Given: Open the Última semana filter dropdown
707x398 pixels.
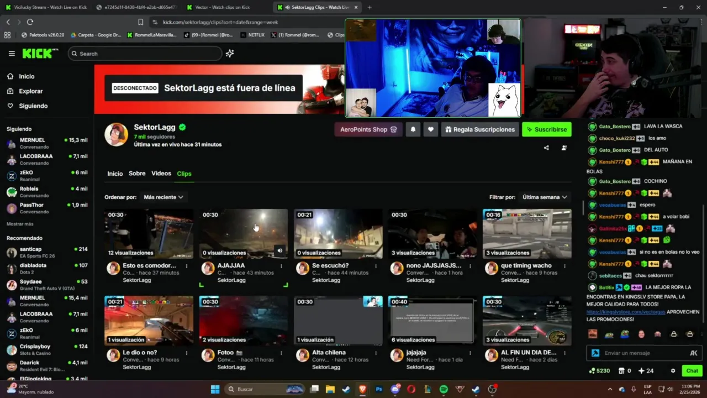Looking at the screenshot, I should coord(545,197).
